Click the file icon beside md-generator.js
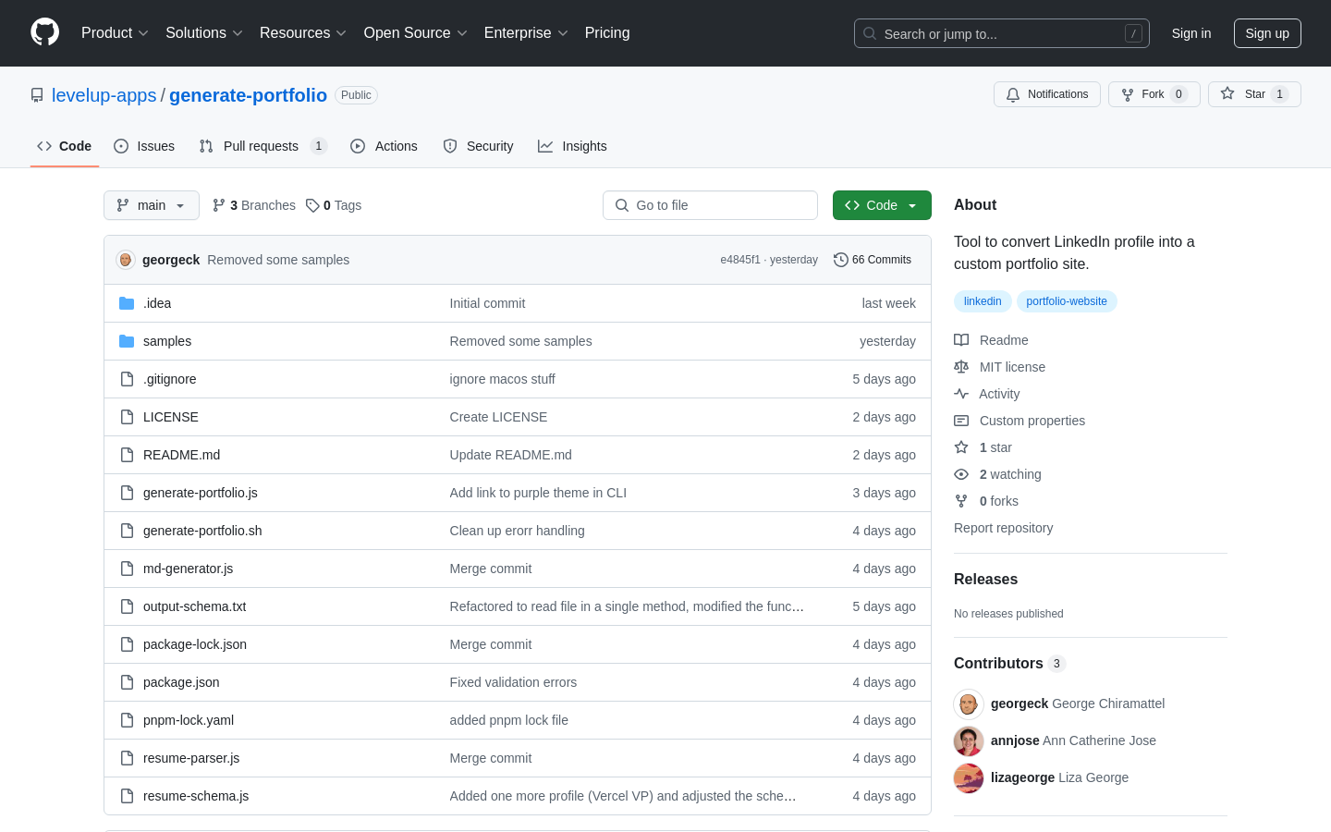1331x832 pixels. [127, 569]
